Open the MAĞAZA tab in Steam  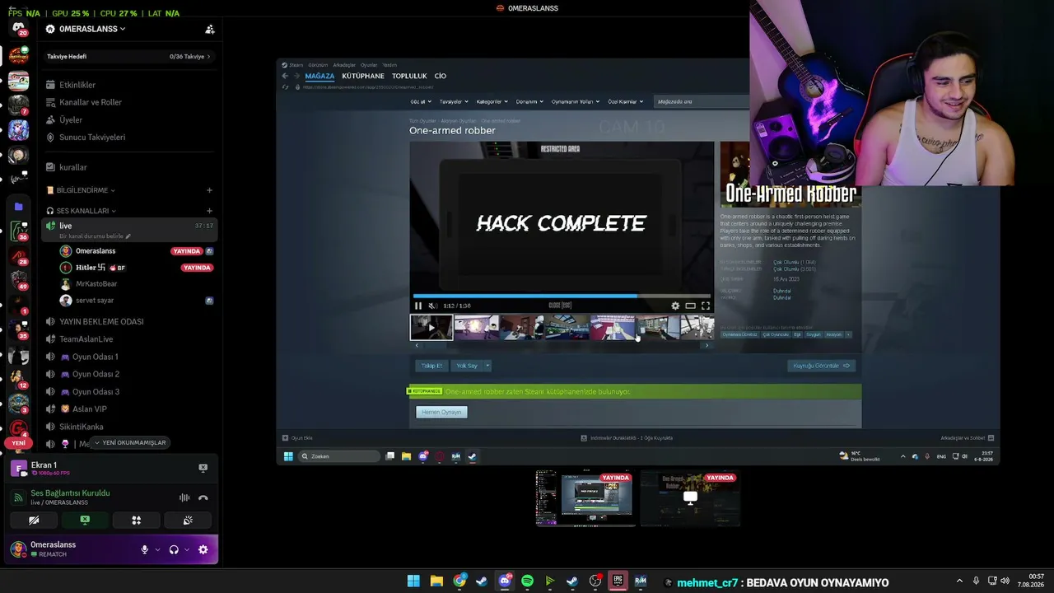tap(319, 76)
